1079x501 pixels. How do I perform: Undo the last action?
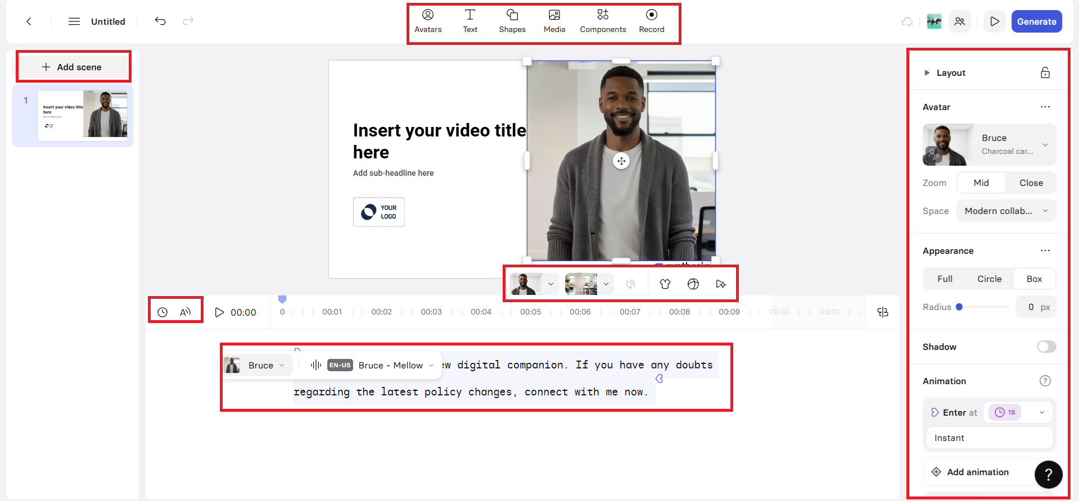click(x=160, y=21)
